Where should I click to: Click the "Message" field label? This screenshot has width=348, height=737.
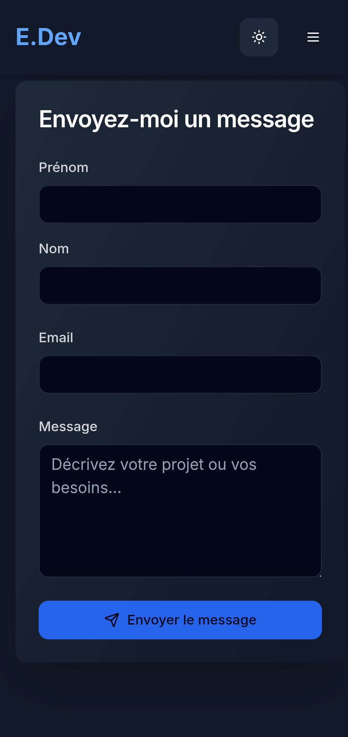[68, 427]
